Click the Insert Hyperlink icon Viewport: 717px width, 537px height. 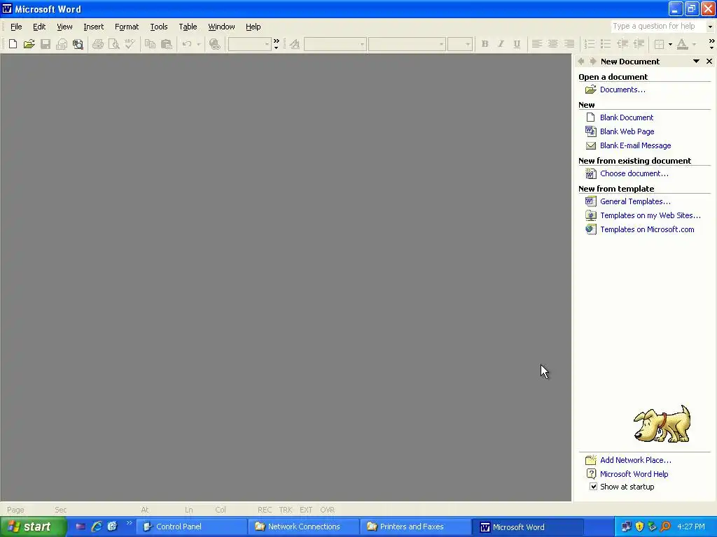coord(214,44)
